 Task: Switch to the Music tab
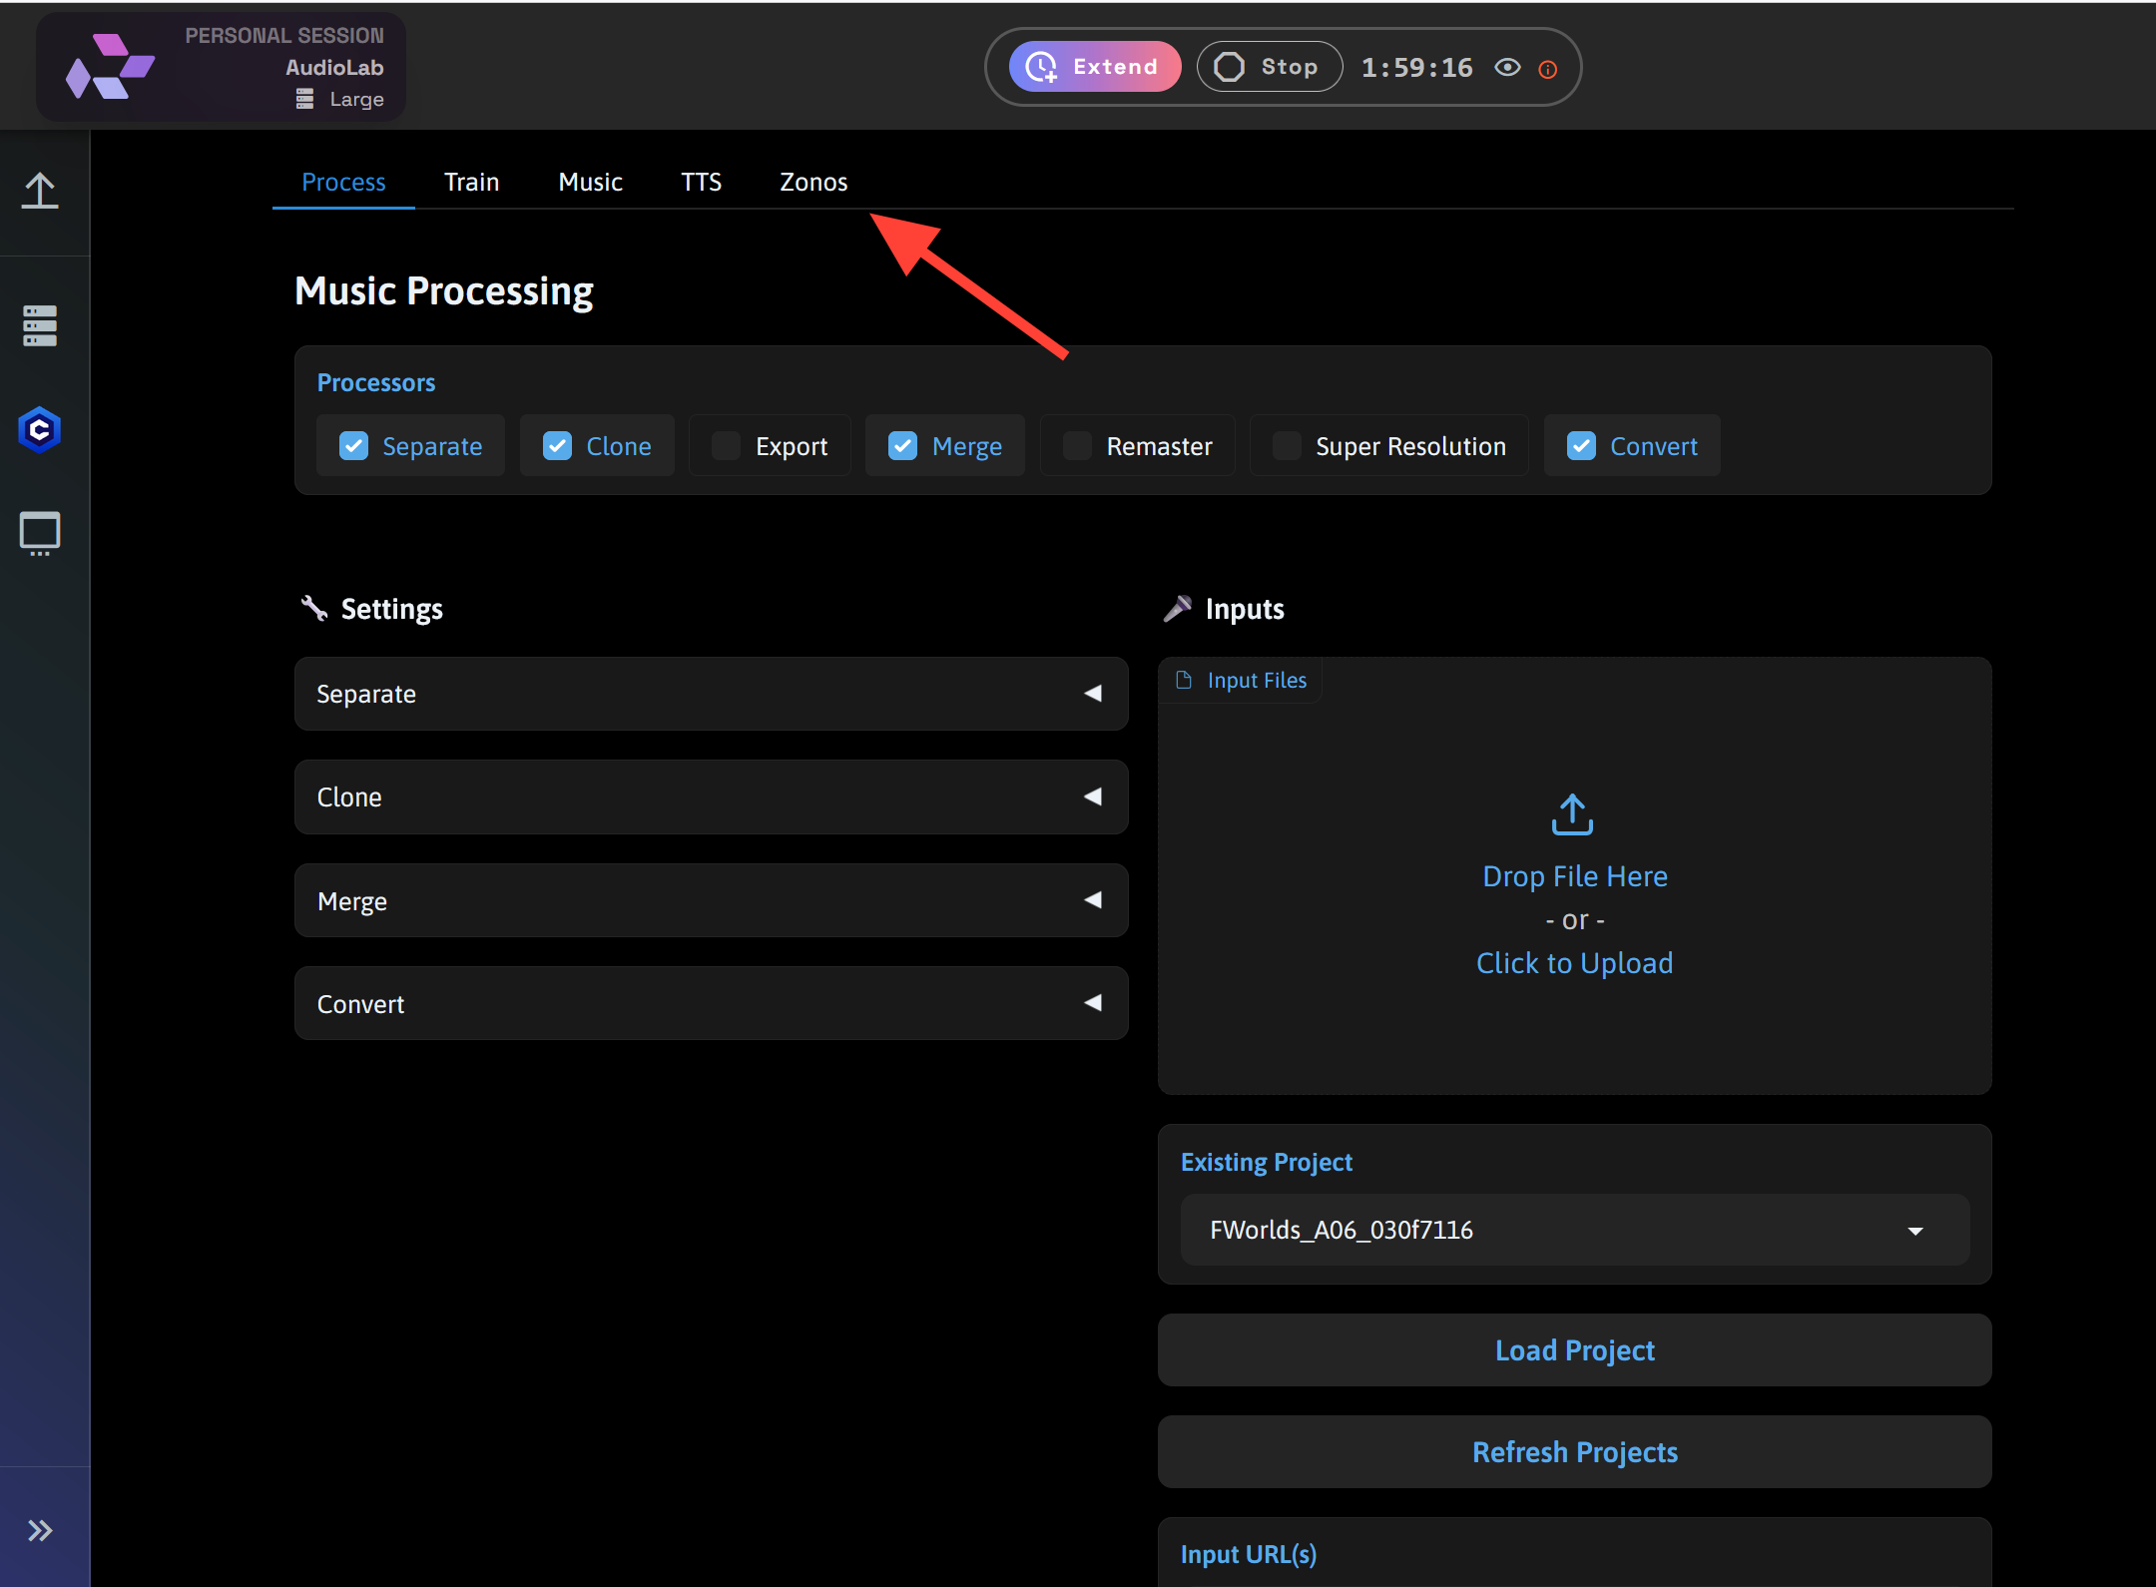click(x=590, y=182)
